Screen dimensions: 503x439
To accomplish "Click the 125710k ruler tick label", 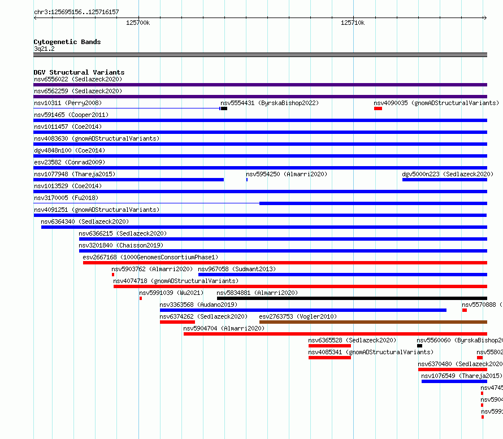I will tap(353, 23).
